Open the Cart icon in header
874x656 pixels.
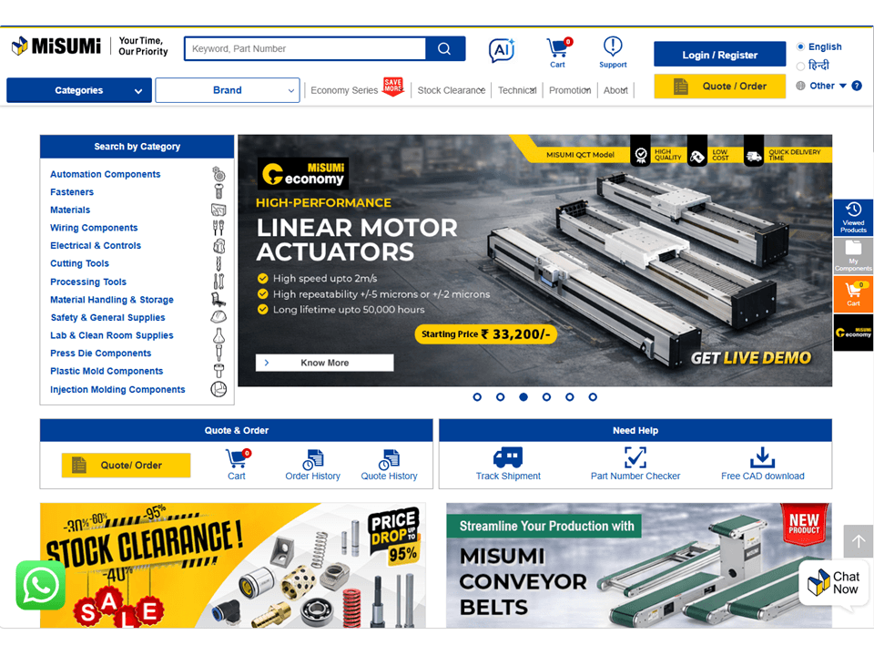(558, 53)
